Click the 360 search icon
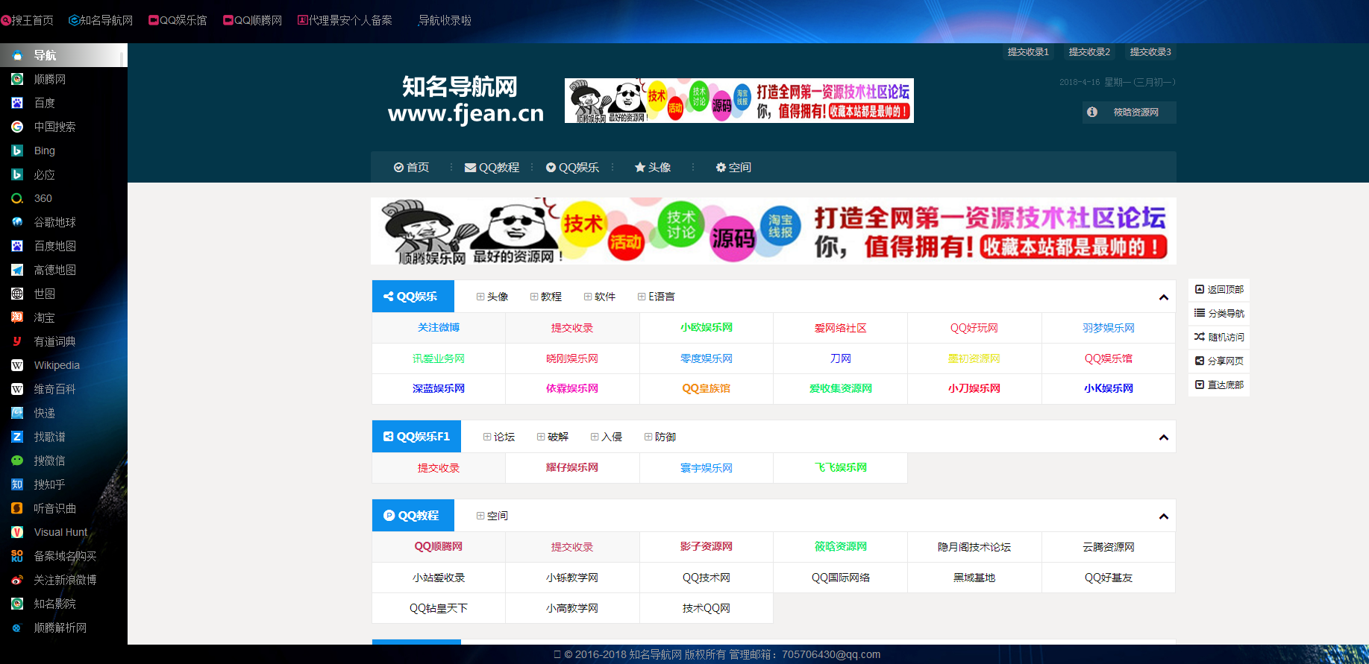The height and width of the screenshot is (664, 1369). (17, 198)
